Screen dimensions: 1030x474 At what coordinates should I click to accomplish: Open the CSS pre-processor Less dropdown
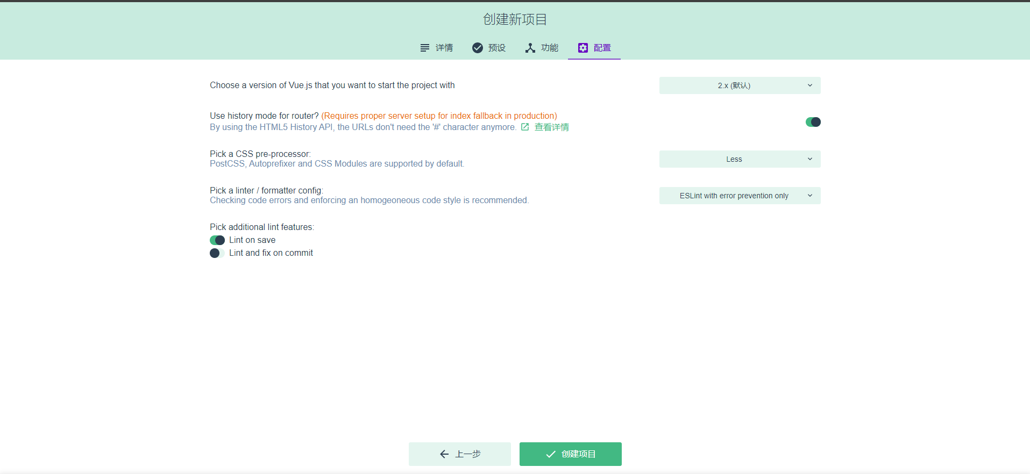(x=740, y=159)
